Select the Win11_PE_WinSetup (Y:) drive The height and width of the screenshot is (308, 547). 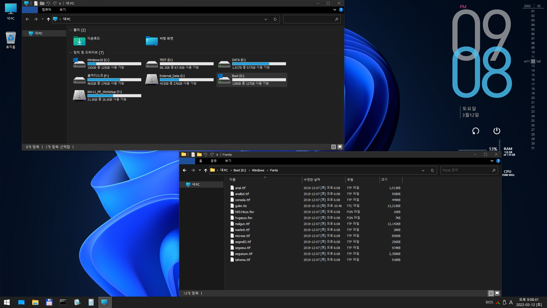(107, 96)
